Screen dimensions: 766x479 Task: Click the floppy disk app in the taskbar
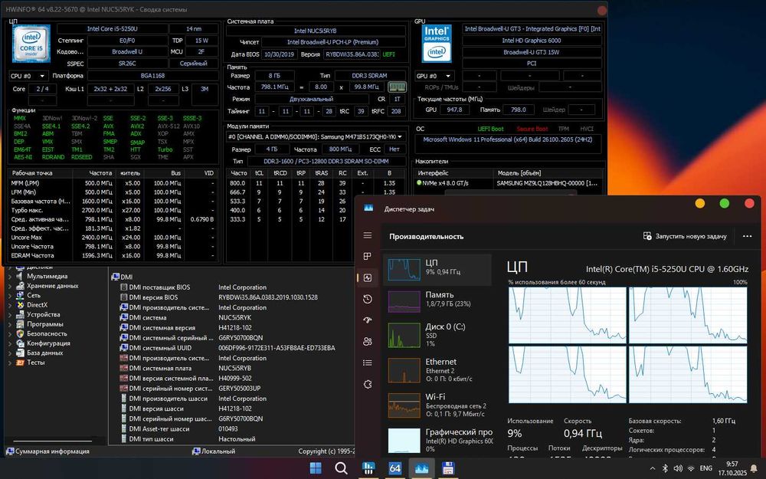pyautogui.click(x=448, y=468)
